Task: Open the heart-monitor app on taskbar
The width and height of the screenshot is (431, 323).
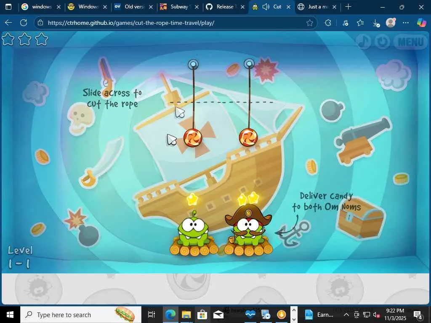Action: pyautogui.click(x=250, y=315)
